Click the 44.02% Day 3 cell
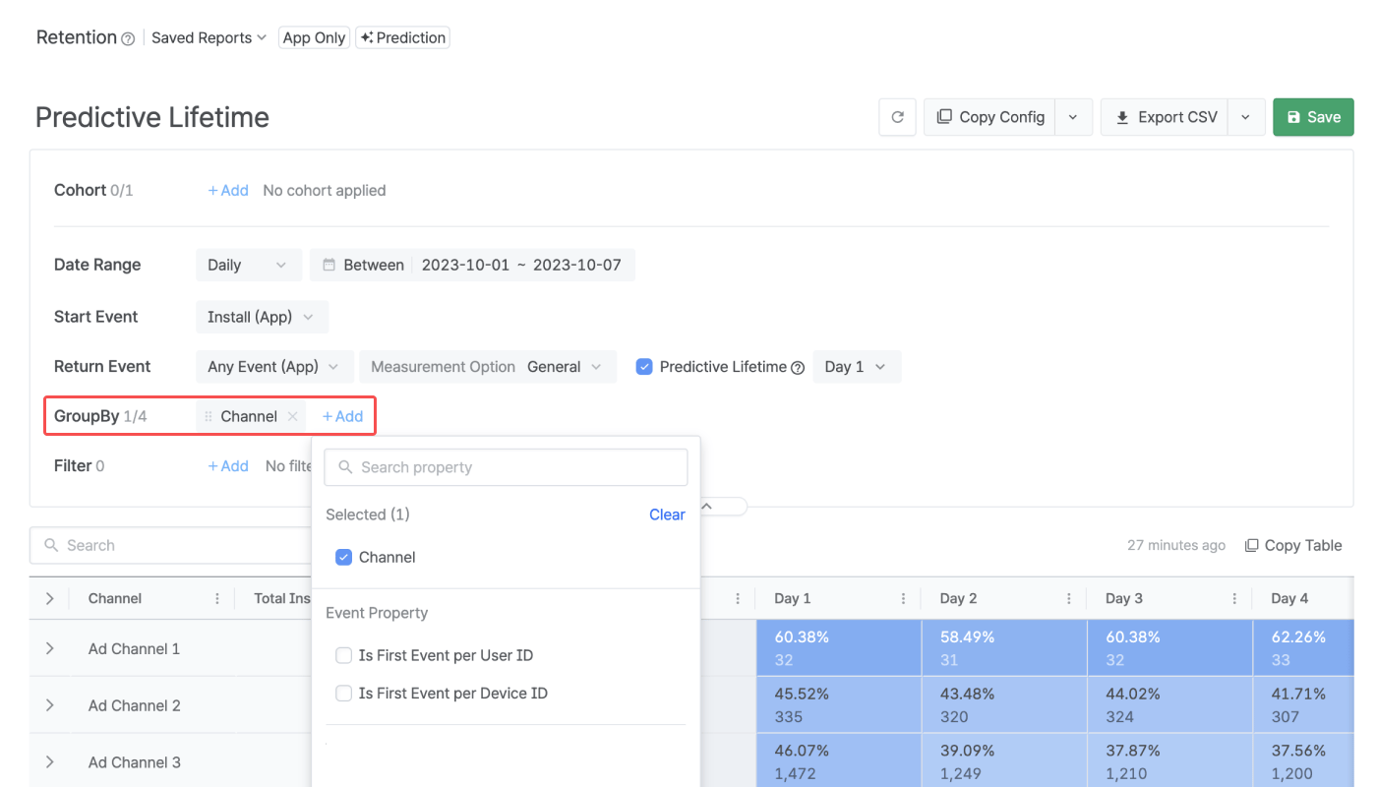 (x=1170, y=705)
